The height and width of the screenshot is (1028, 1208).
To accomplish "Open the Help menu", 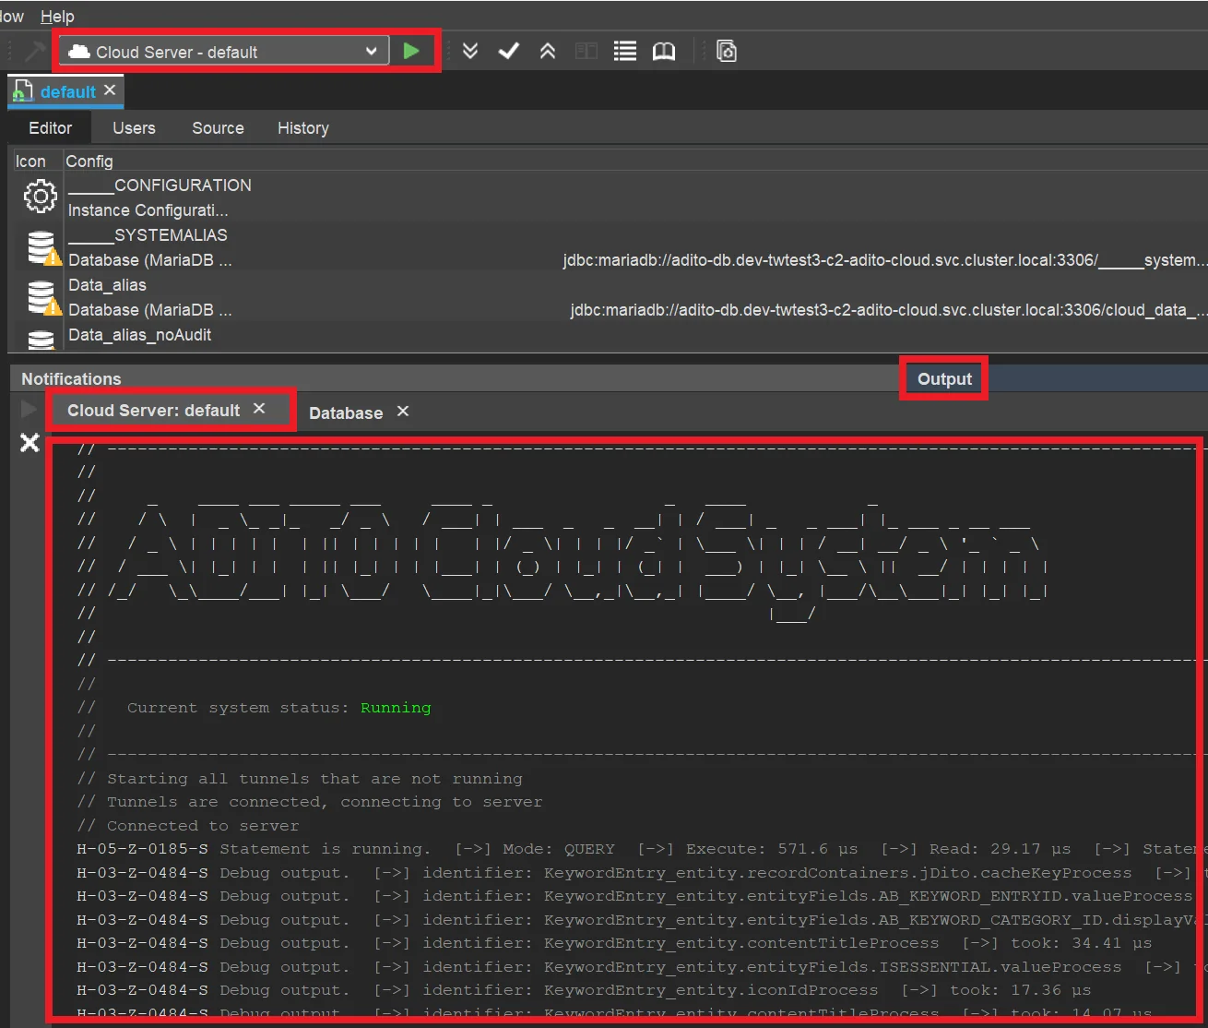I will tap(57, 17).
